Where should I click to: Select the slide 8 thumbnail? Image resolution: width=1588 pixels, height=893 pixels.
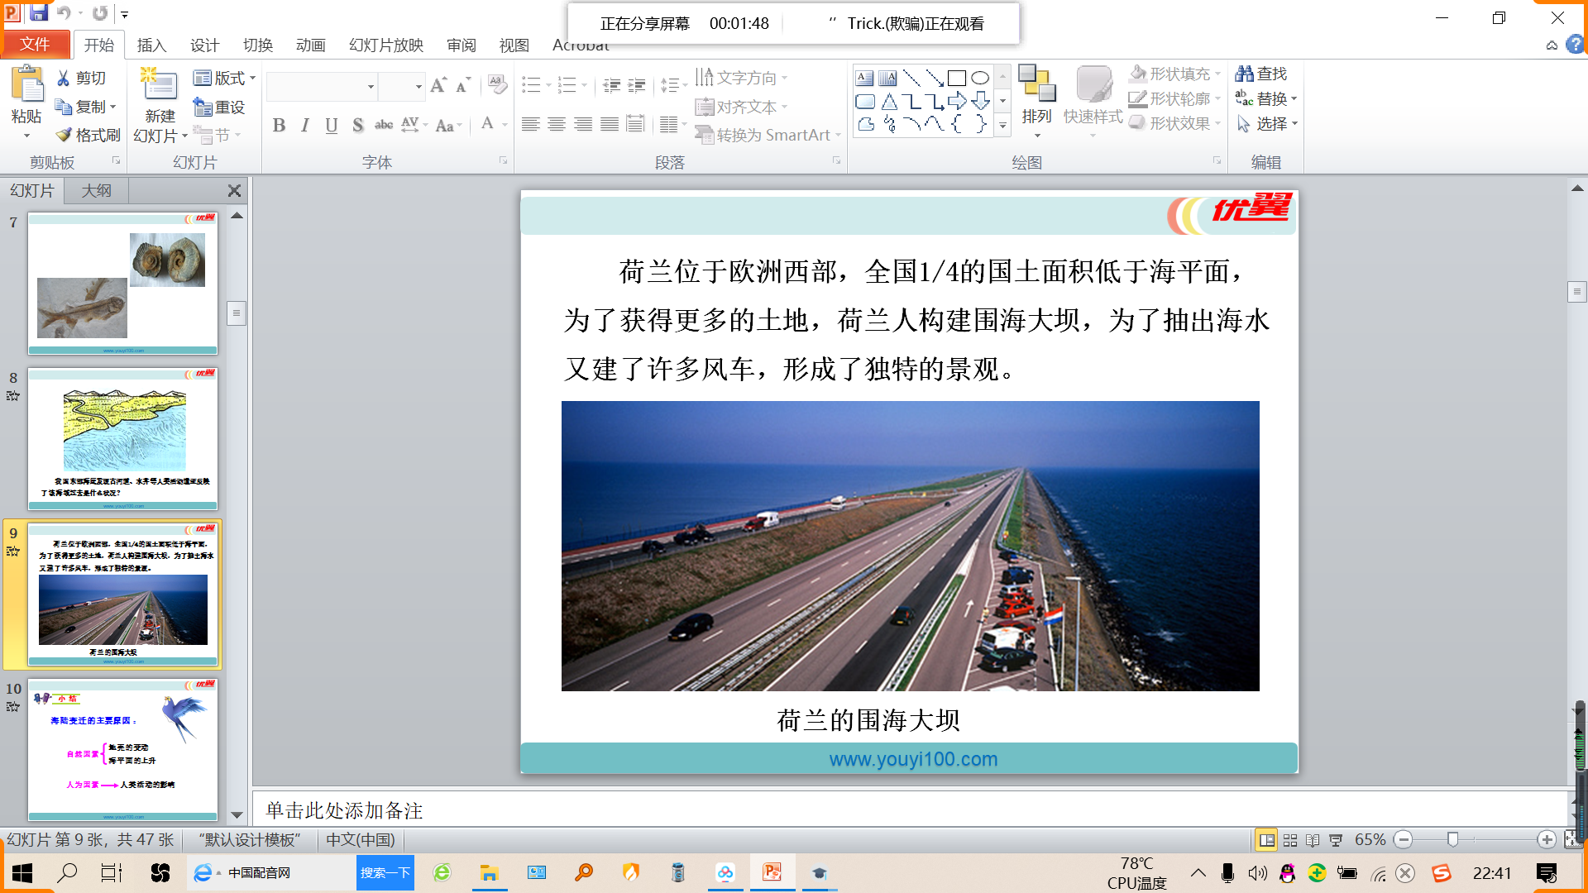(x=122, y=438)
